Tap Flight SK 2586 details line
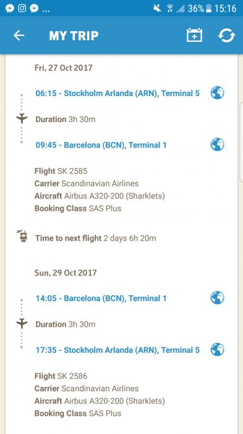The image size is (243, 434). pos(61,376)
